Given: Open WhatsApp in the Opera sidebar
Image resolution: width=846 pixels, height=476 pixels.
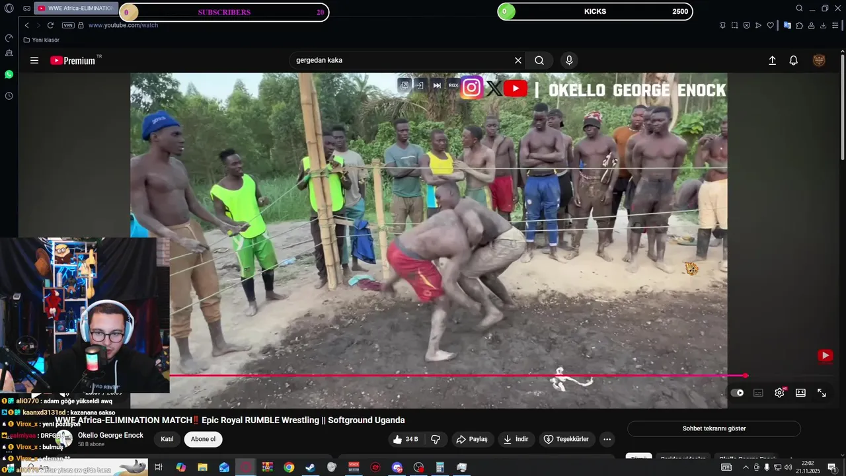Looking at the screenshot, I should point(9,74).
